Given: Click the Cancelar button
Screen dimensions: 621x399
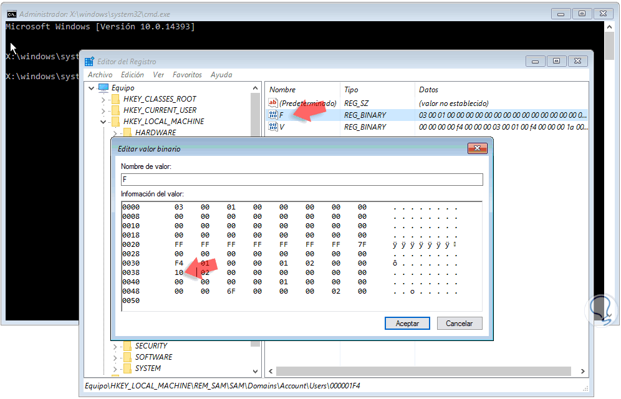Looking at the screenshot, I should 460,324.
